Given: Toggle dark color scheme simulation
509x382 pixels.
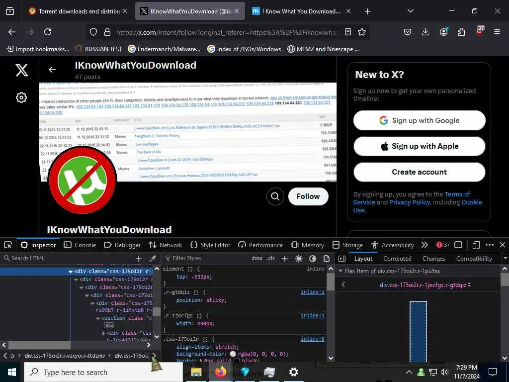Looking at the screenshot, I should [313, 259].
